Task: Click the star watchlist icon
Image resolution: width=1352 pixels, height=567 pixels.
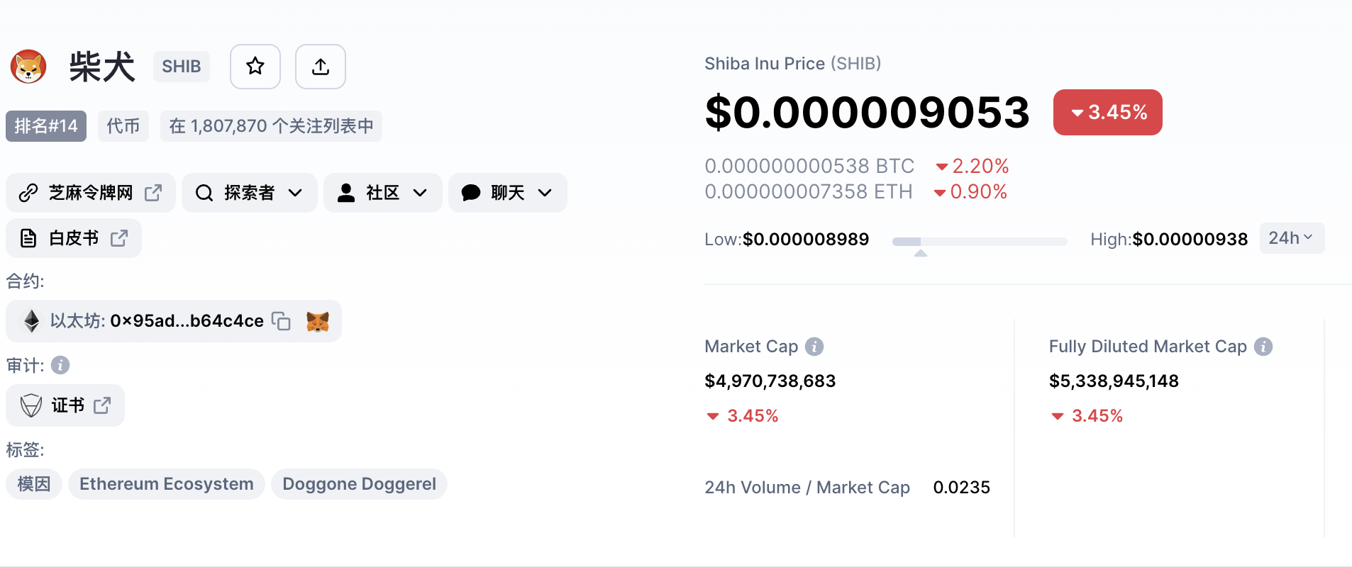Action: click(x=255, y=67)
